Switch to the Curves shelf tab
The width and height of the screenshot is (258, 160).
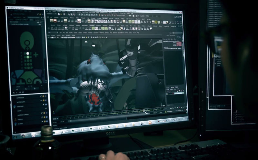59,25
